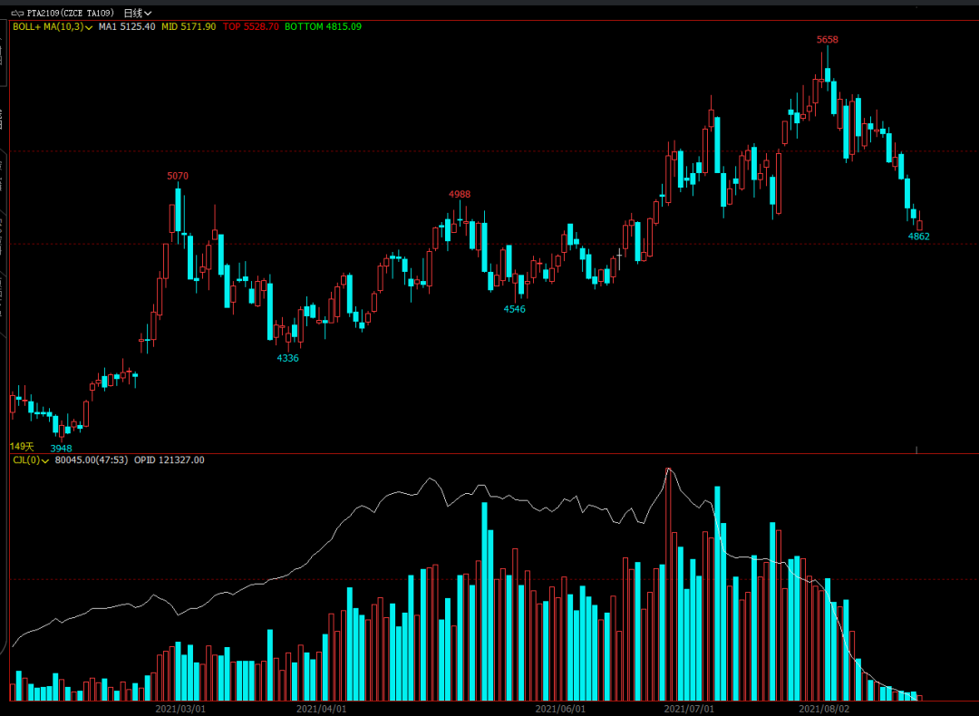Click the 4546 low price label
This screenshot has height=716, width=979.
[x=515, y=309]
